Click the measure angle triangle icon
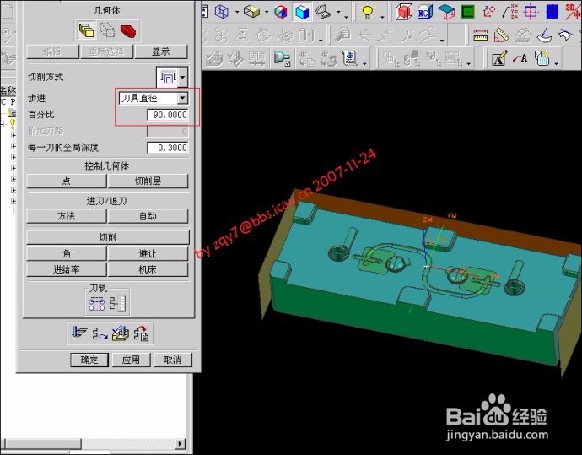The image size is (582, 455). [x=501, y=35]
